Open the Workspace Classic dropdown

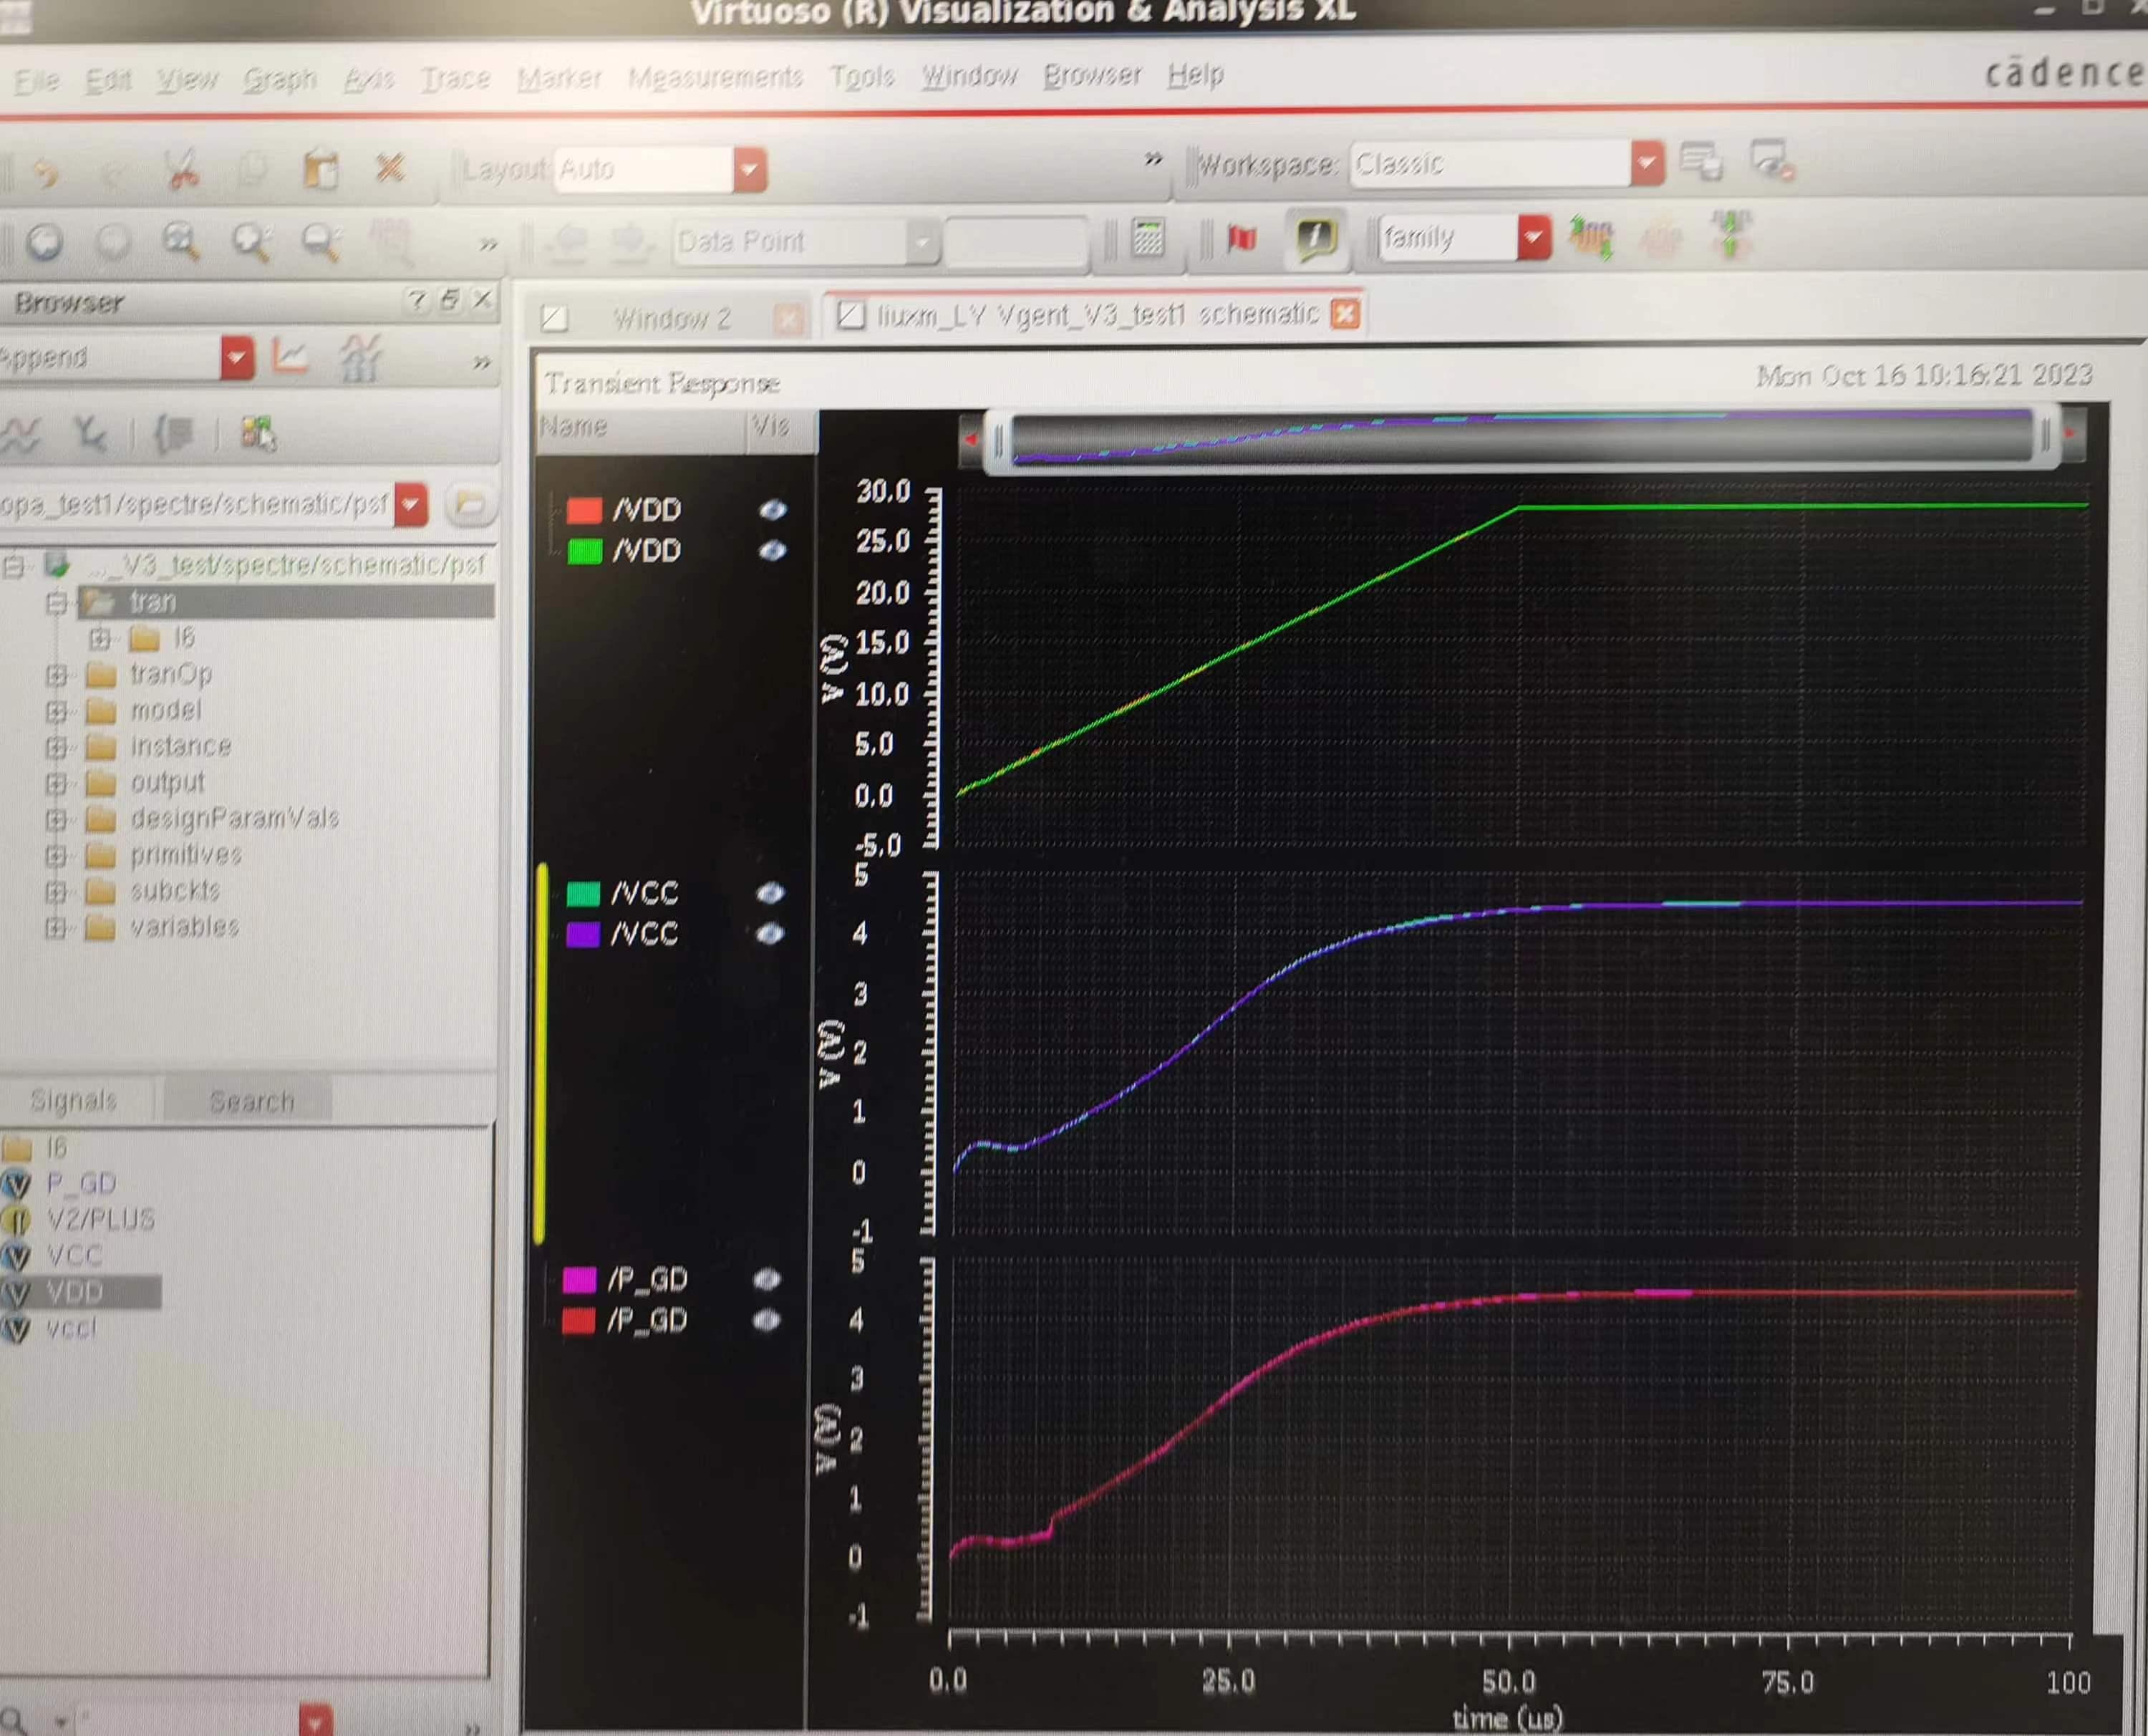click(1645, 163)
